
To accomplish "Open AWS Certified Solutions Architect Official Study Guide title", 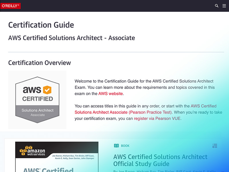I will [160, 160].
